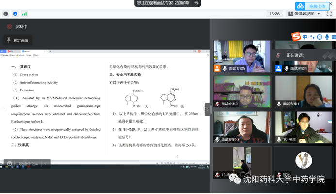The width and height of the screenshot is (336, 194).
Task: Click the chemical structure labeled B
Action: pyautogui.click(x=170, y=97)
